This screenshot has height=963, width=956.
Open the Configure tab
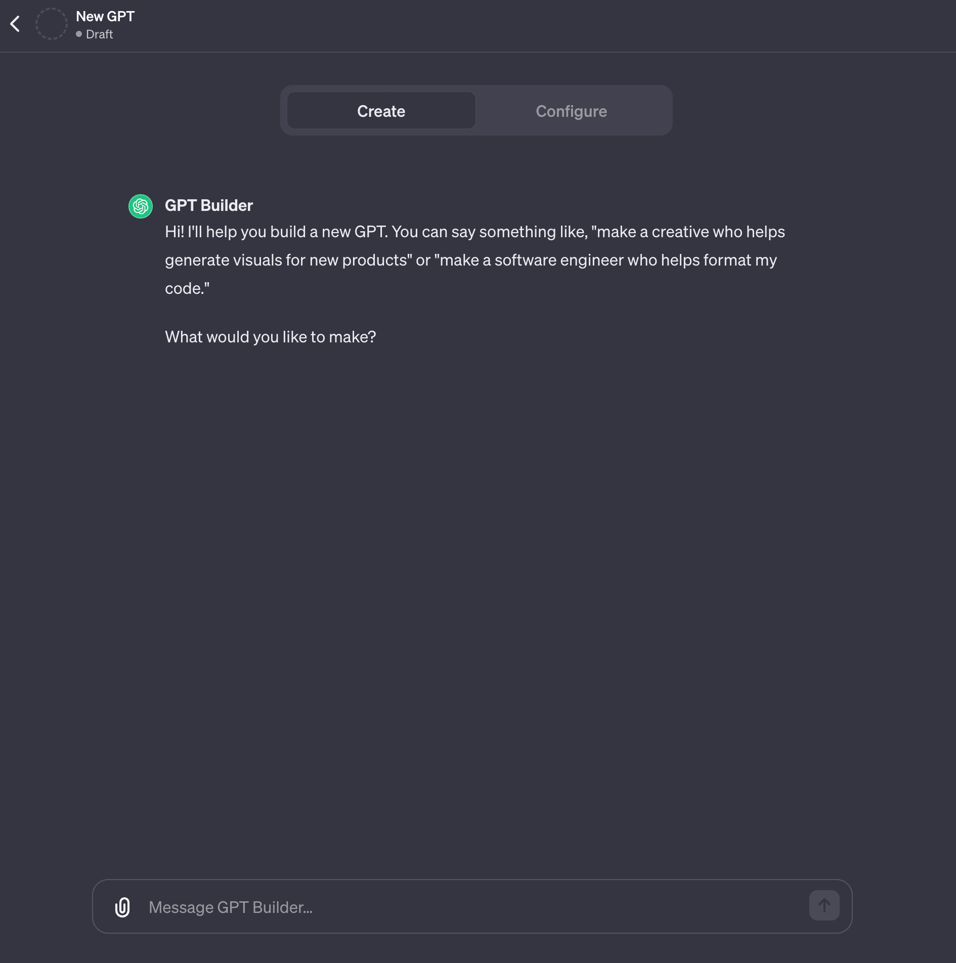pos(571,111)
